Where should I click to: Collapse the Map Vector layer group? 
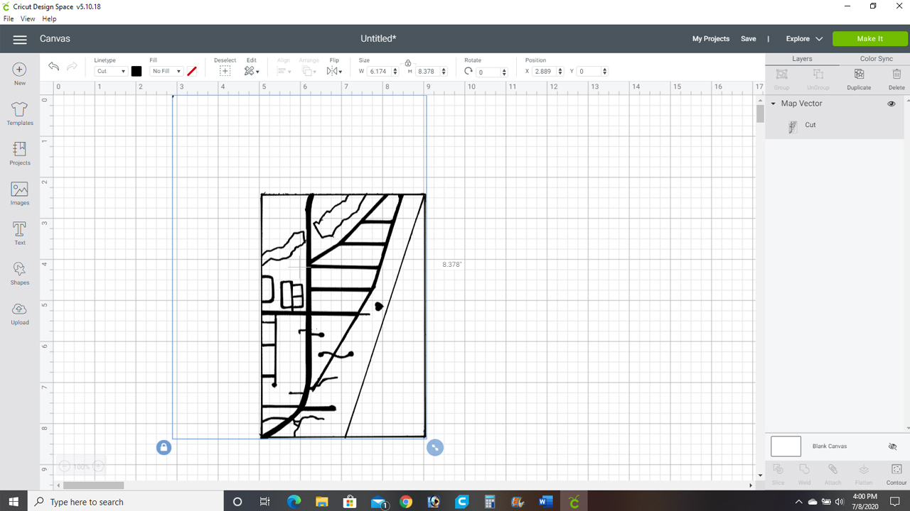click(x=773, y=104)
